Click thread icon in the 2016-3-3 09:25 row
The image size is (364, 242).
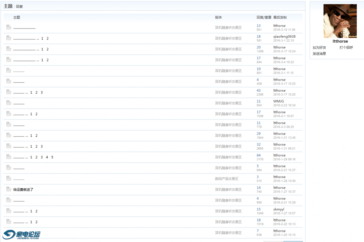coord(9,124)
